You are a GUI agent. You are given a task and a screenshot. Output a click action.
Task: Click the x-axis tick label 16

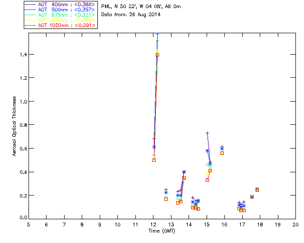(x=225, y=224)
